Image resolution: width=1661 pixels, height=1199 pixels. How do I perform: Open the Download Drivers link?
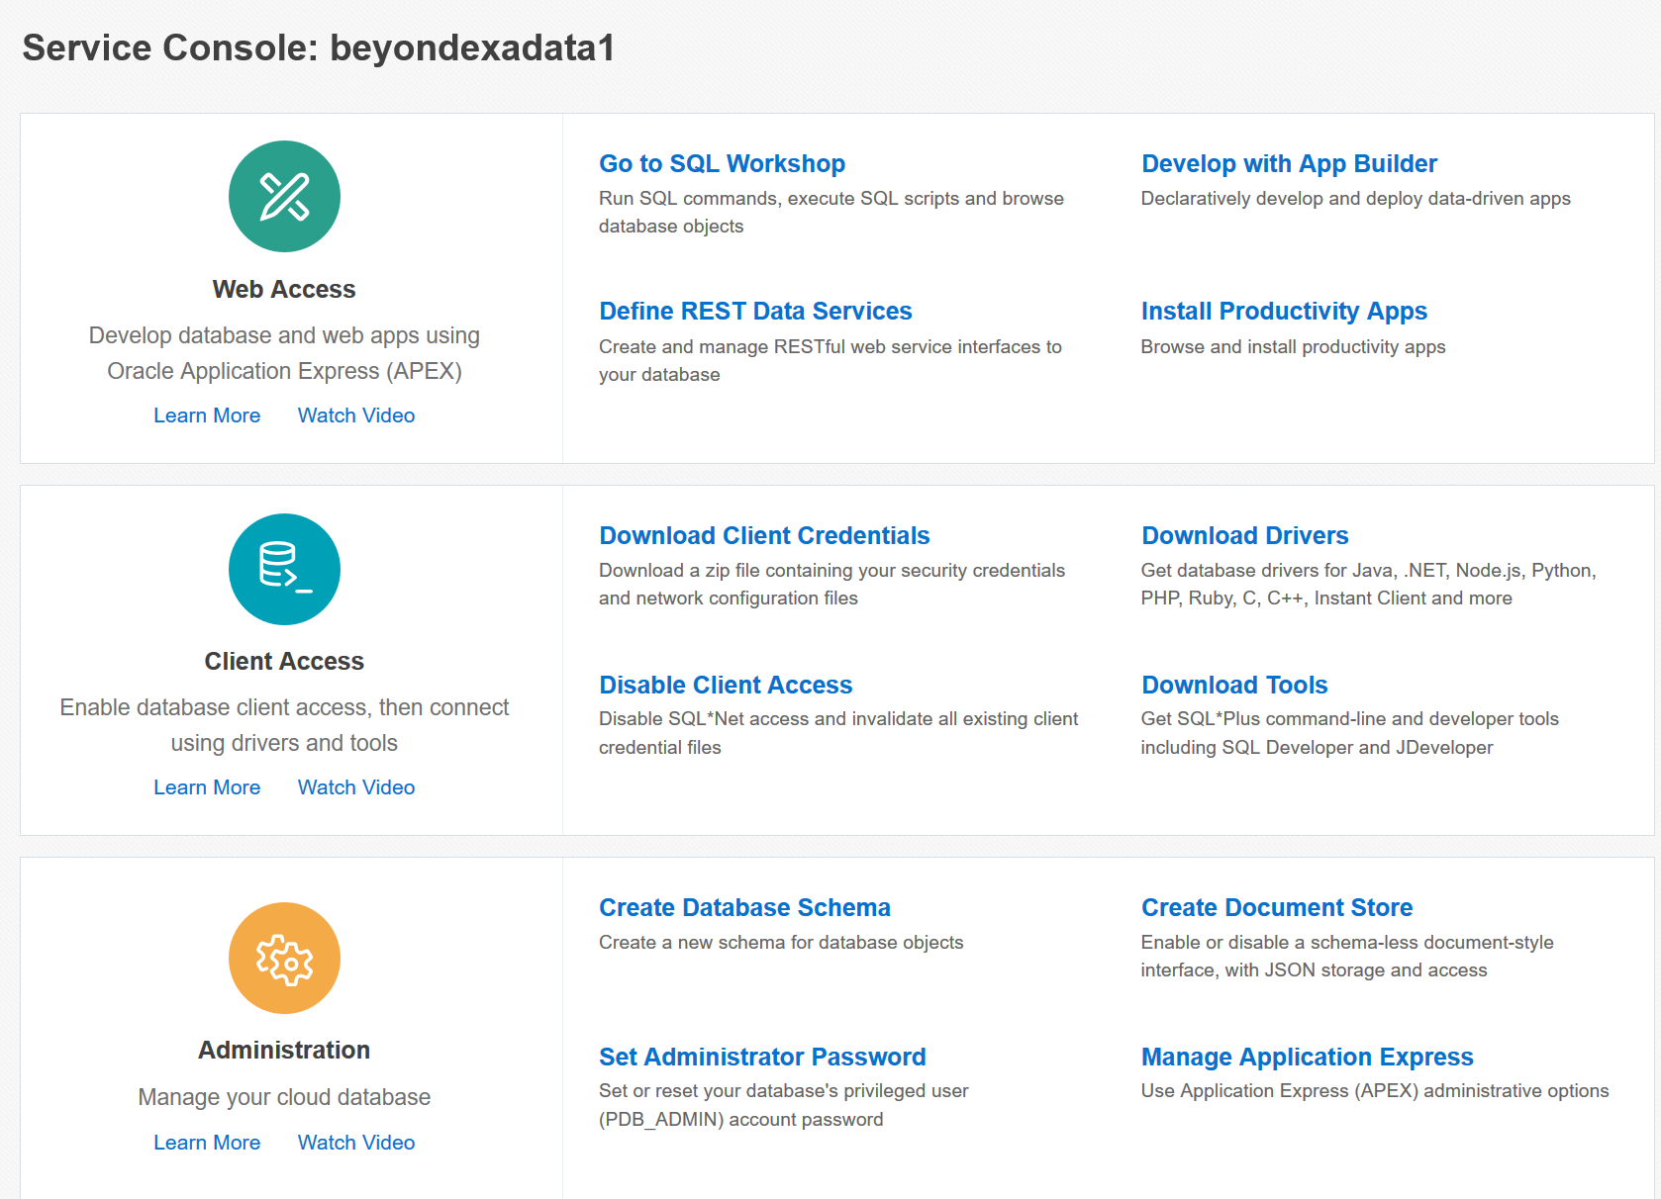pyautogui.click(x=1244, y=535)
